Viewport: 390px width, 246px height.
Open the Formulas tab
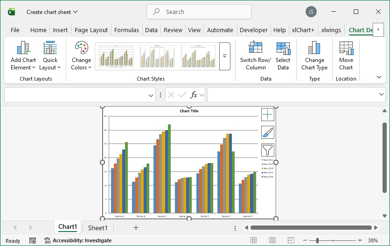pos(126,30)
